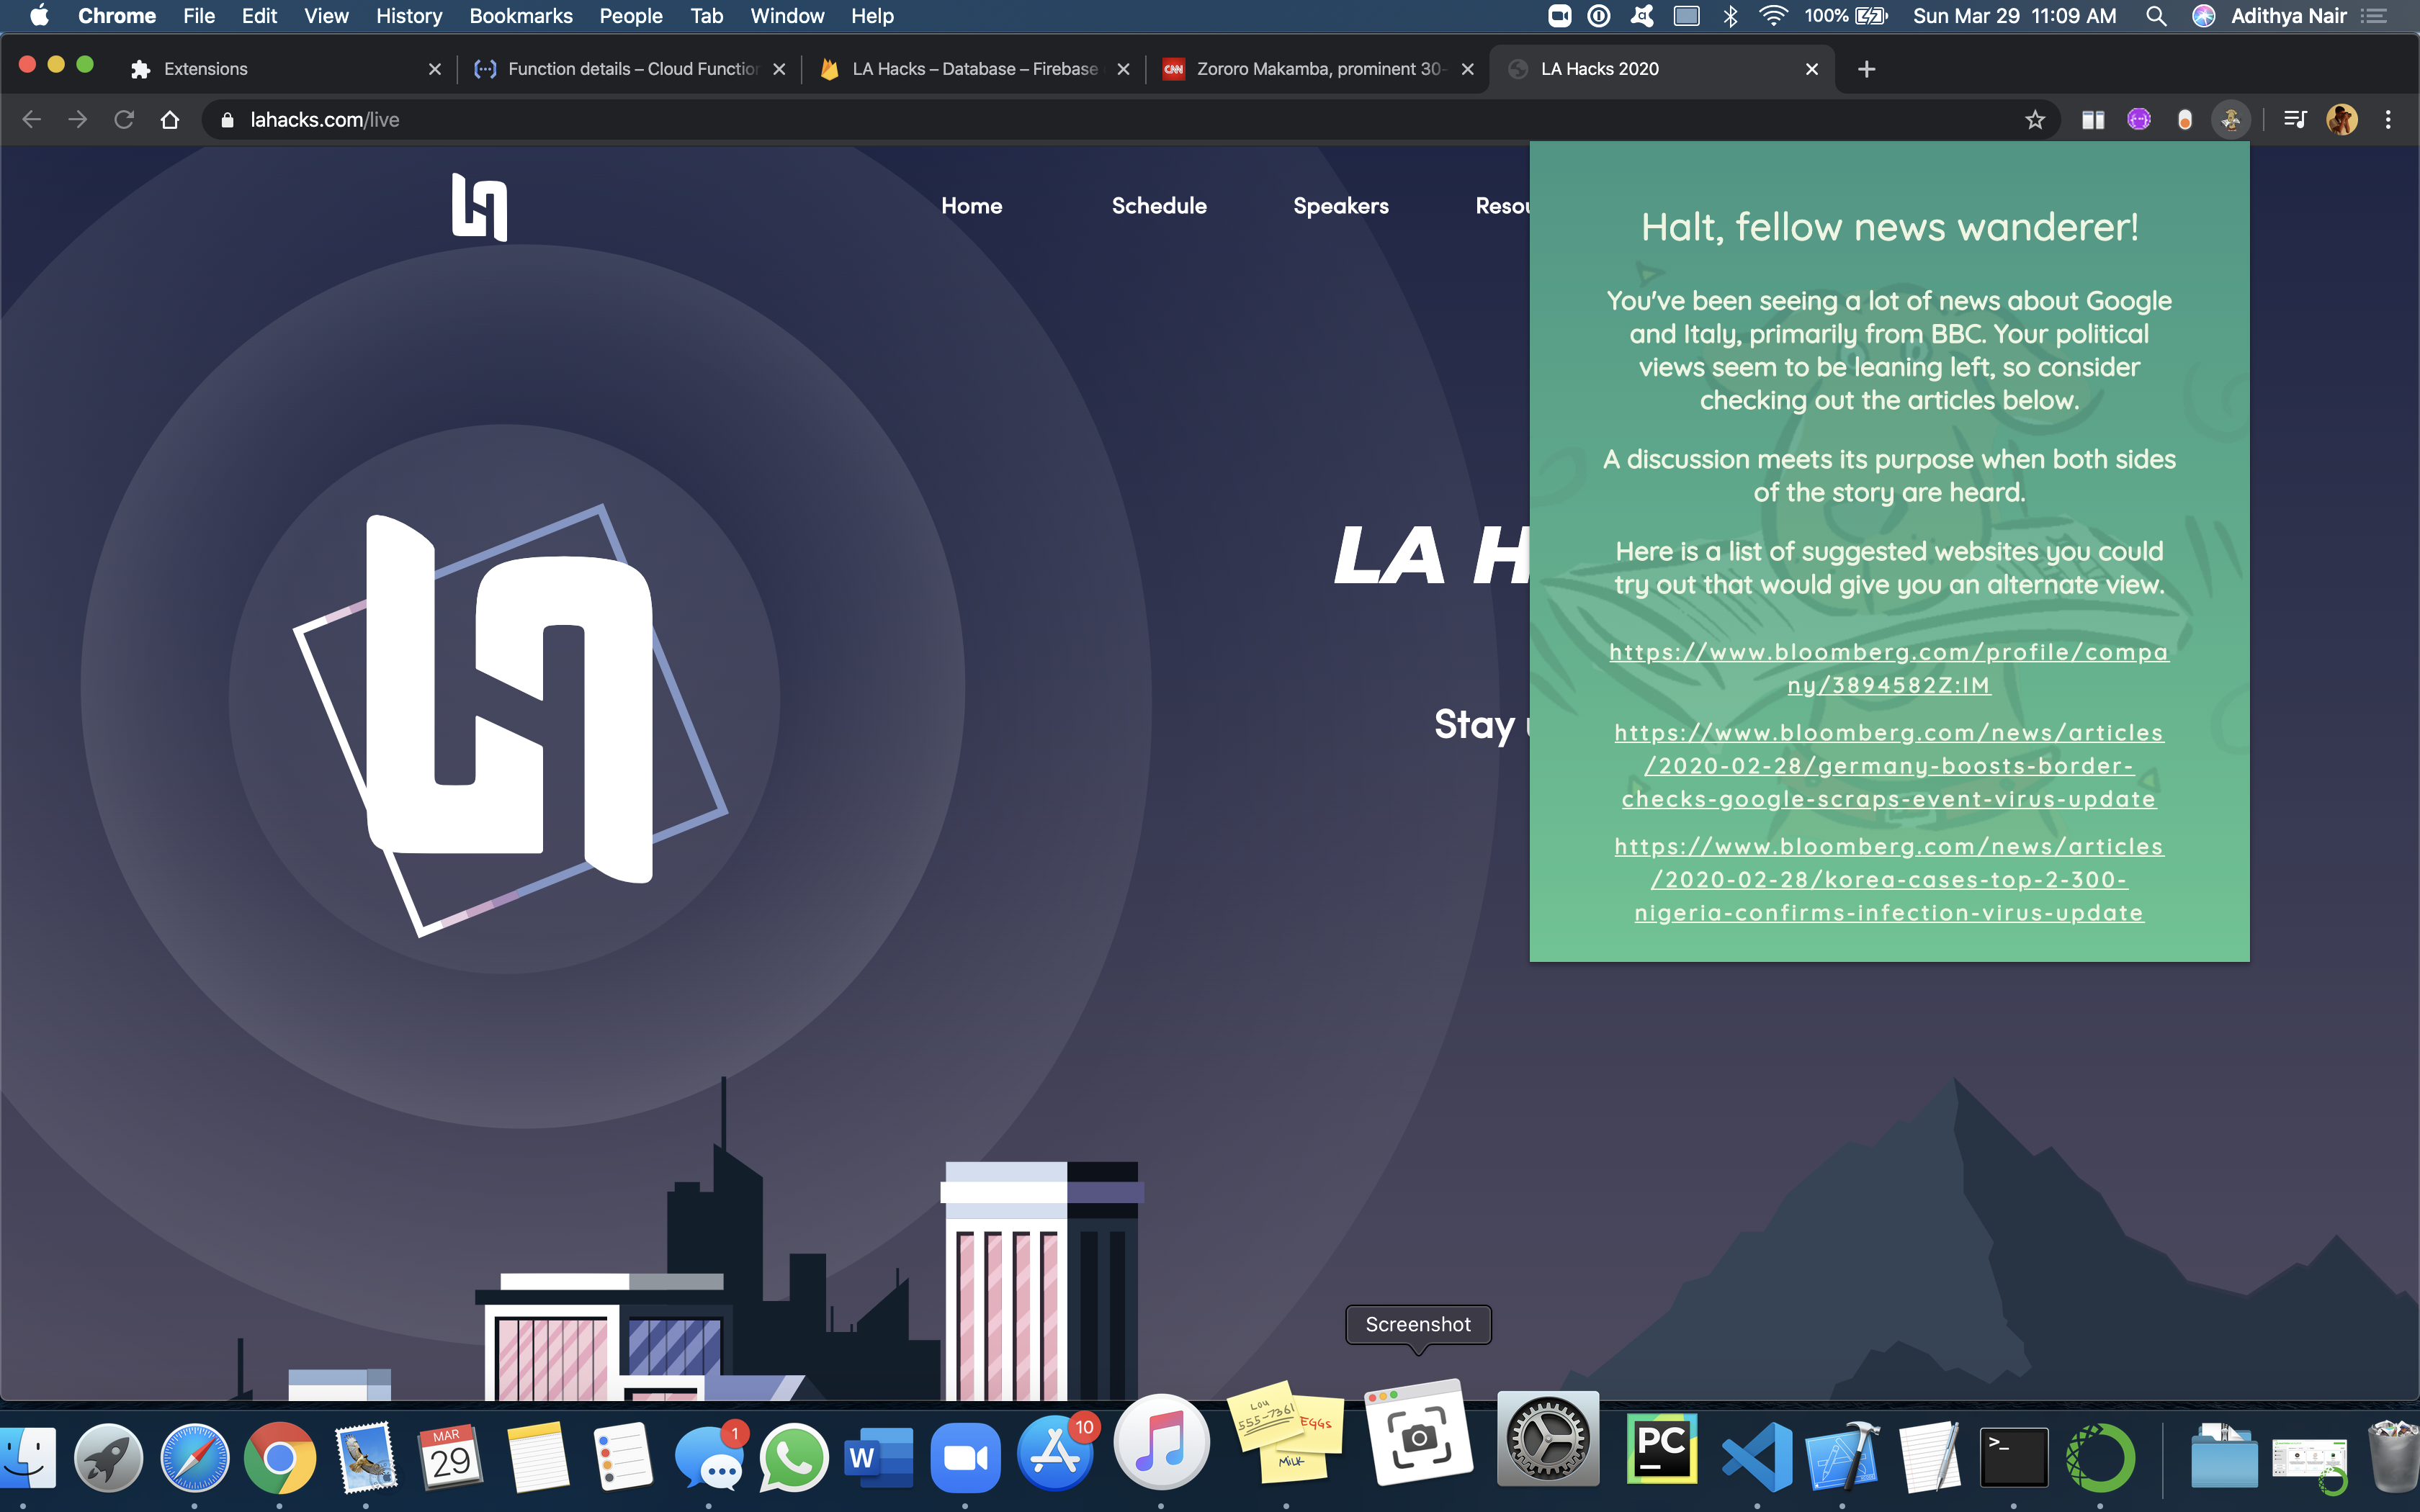
Task: Go to the Schedule page
Action: [1158, 206]
